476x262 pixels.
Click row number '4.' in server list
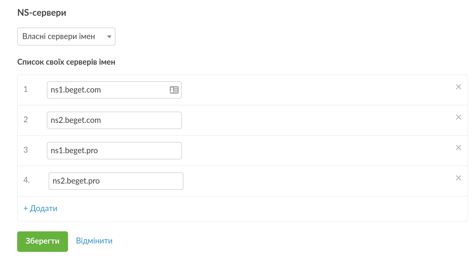point(26,180)
